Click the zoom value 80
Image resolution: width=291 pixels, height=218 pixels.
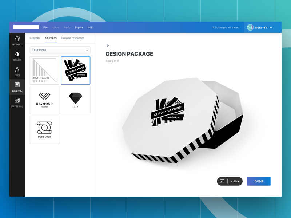235,181
